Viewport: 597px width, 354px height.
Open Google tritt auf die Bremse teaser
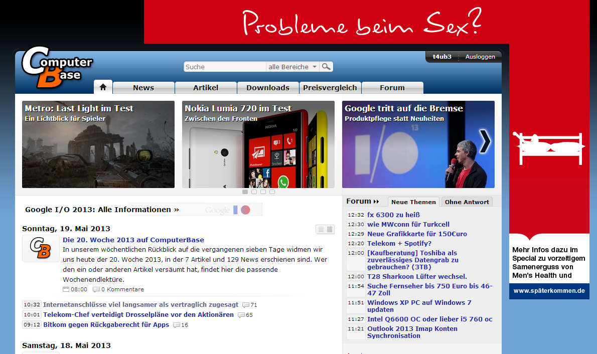(x=418, y=144)
